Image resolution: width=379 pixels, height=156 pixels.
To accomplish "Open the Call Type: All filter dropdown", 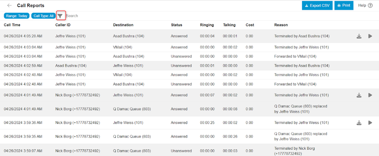I will [x=43, y=16].
